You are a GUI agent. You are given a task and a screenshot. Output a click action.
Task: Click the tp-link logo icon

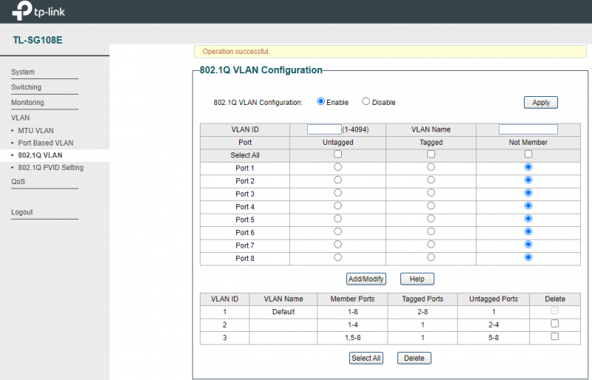pos(23,12)
